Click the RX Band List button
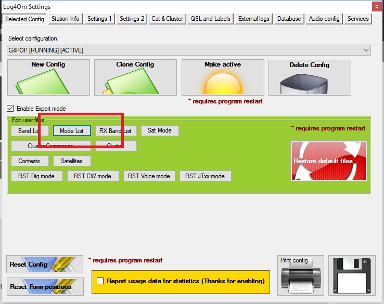This screenshot has height=304, width=384. pos(116,131)
